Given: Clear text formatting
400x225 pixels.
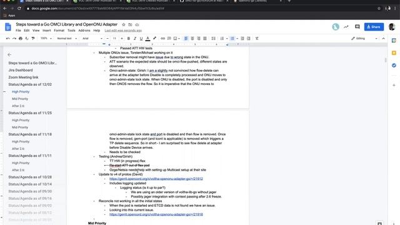Looking at the screenshot, I should point(257,39).
